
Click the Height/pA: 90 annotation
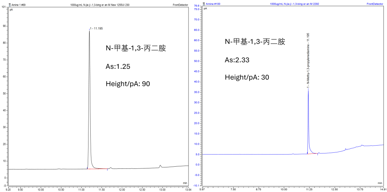[128, 84]
